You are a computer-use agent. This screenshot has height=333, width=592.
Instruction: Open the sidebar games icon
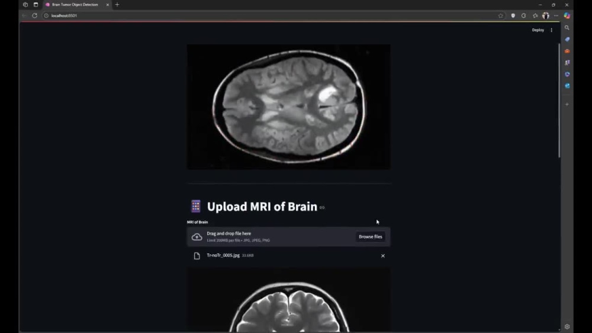567,63
